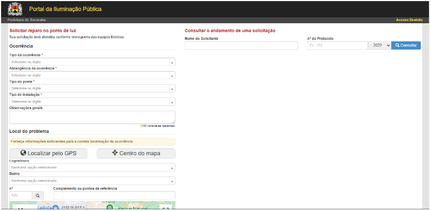This screenshot has height=211, width=431.
Task: Click the Consultar search button
Action: pos(406,45)
